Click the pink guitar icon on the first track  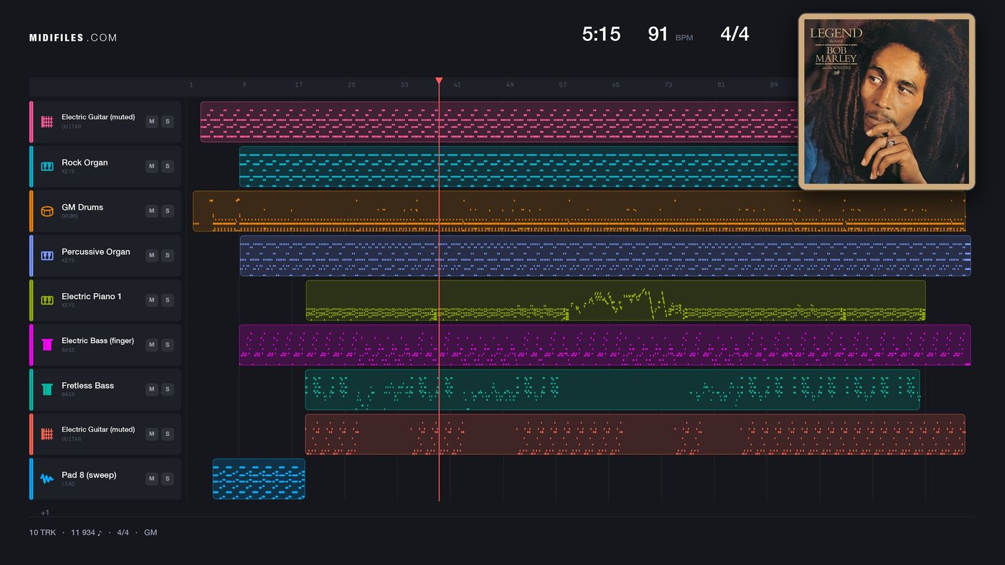(47, 122)
